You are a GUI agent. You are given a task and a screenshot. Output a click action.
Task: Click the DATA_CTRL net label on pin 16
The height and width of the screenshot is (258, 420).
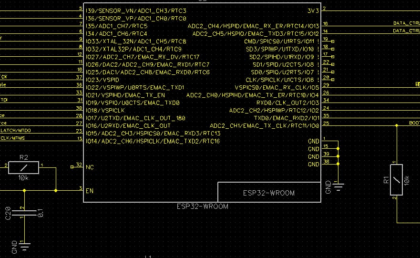click(406, 23)
